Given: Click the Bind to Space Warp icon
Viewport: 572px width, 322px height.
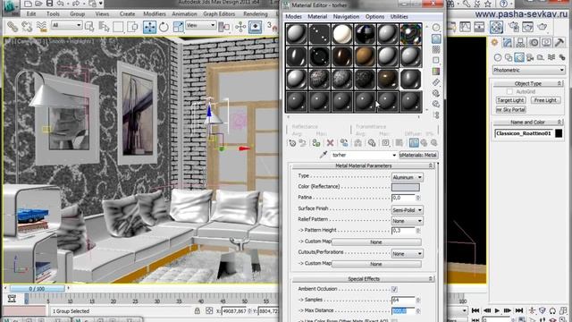Looking at the screenshot, I should (41, 26).
